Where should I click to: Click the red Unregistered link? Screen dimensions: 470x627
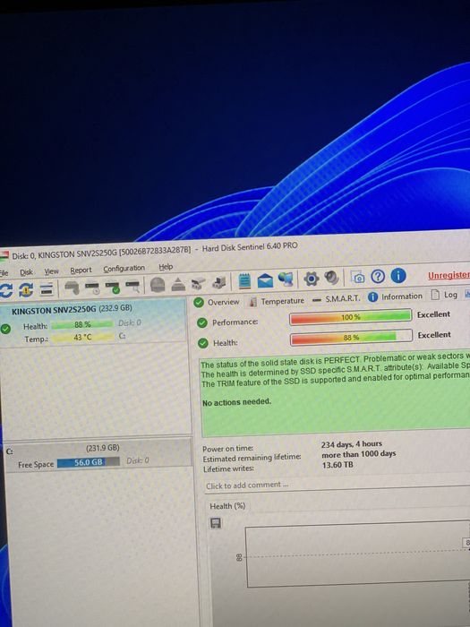pos(449,275)
